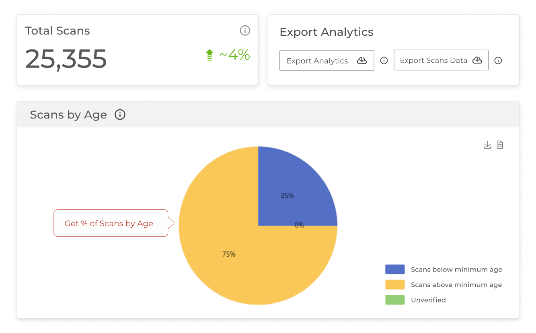Click info icon right of Export Analytics button
Image resolution: width=536 pixels, height=333 pixels.
click(384, 61)
